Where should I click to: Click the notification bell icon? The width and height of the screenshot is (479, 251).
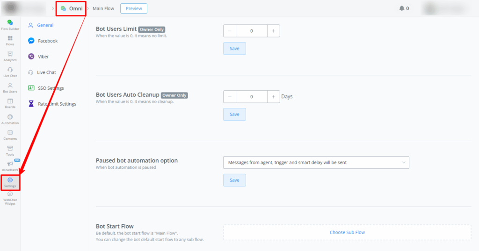coord(401,8)
